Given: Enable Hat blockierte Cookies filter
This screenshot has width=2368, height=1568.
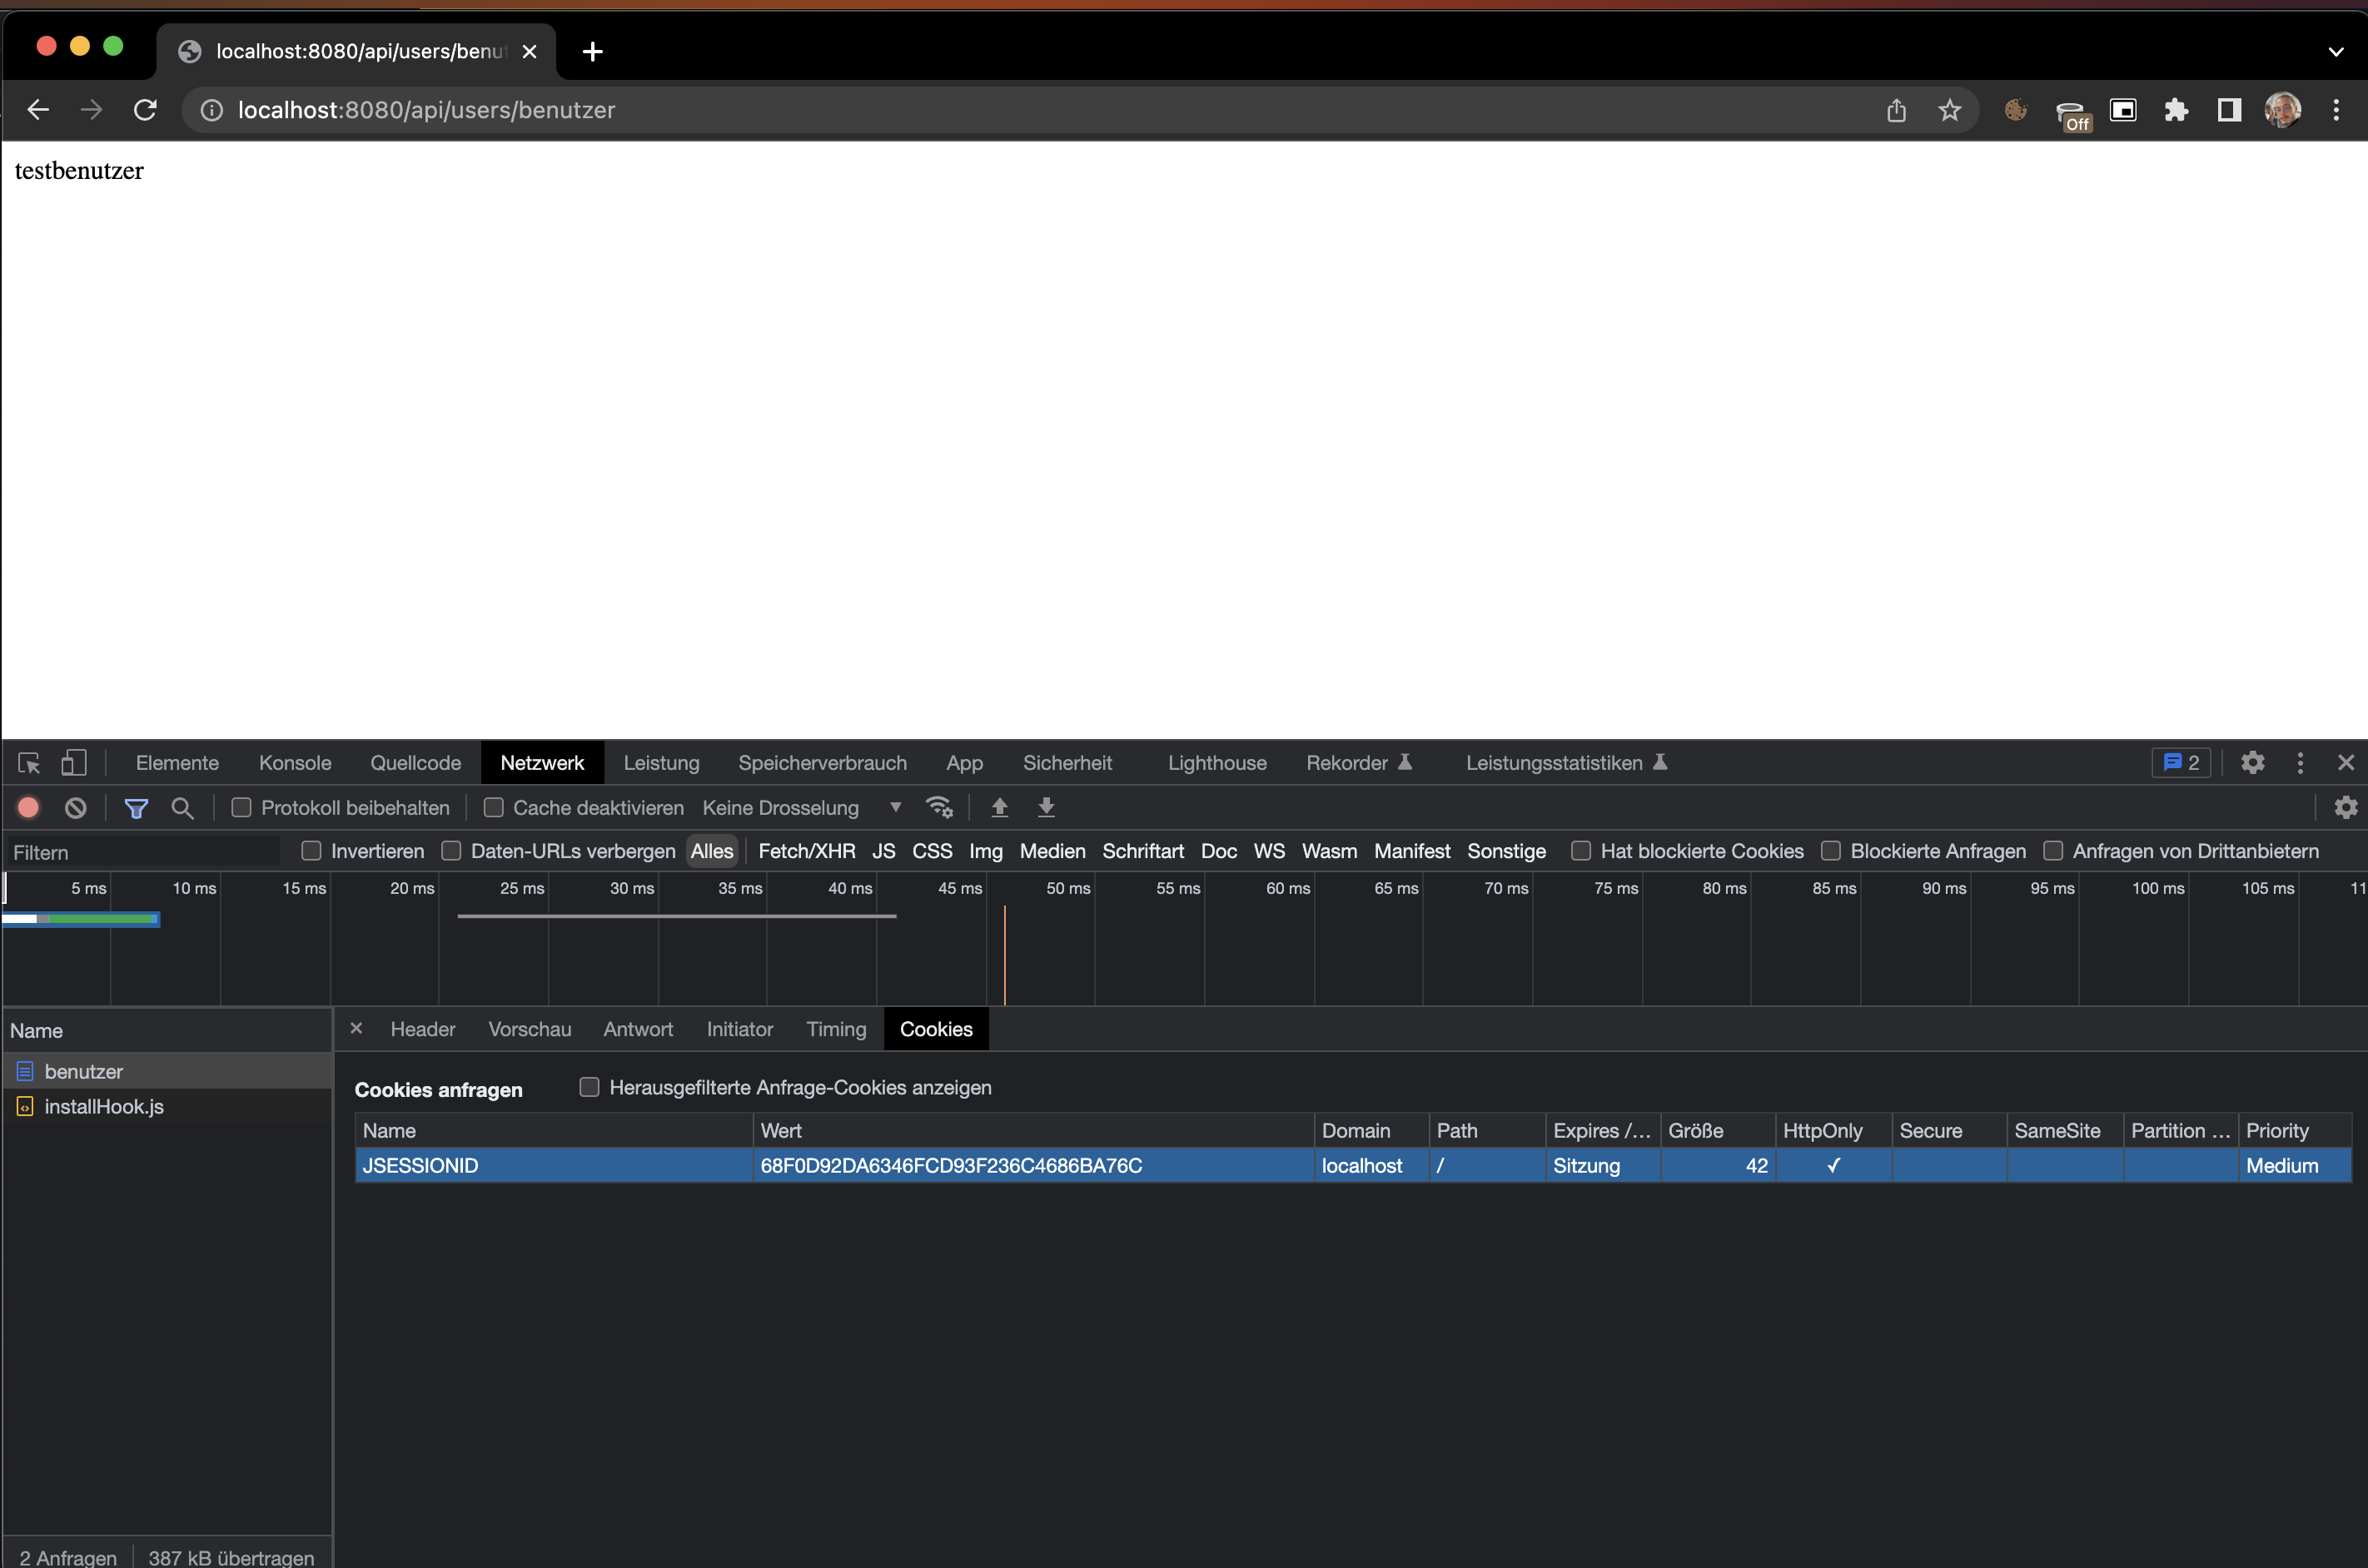Looking at the screenshot, I should pyautogui.click(x=1580, y=851).
